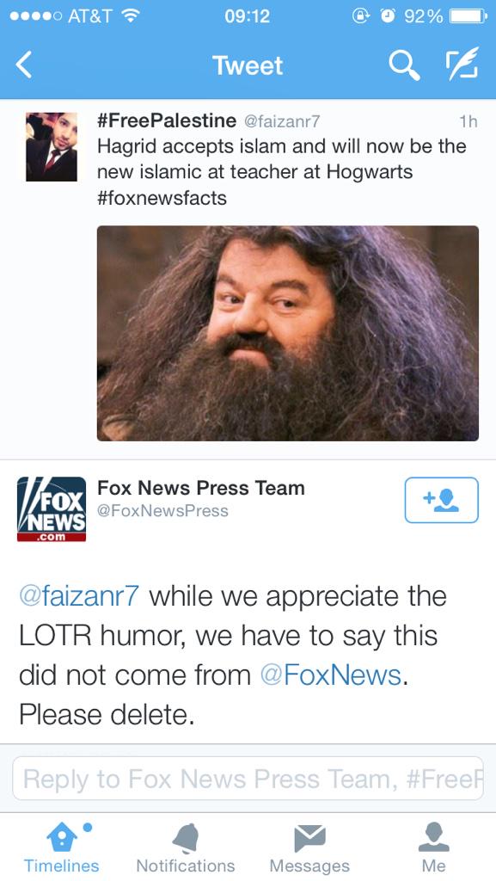The image size is (496, 881).
Task: Go to the Me profile tab
Action: (434, 847)
